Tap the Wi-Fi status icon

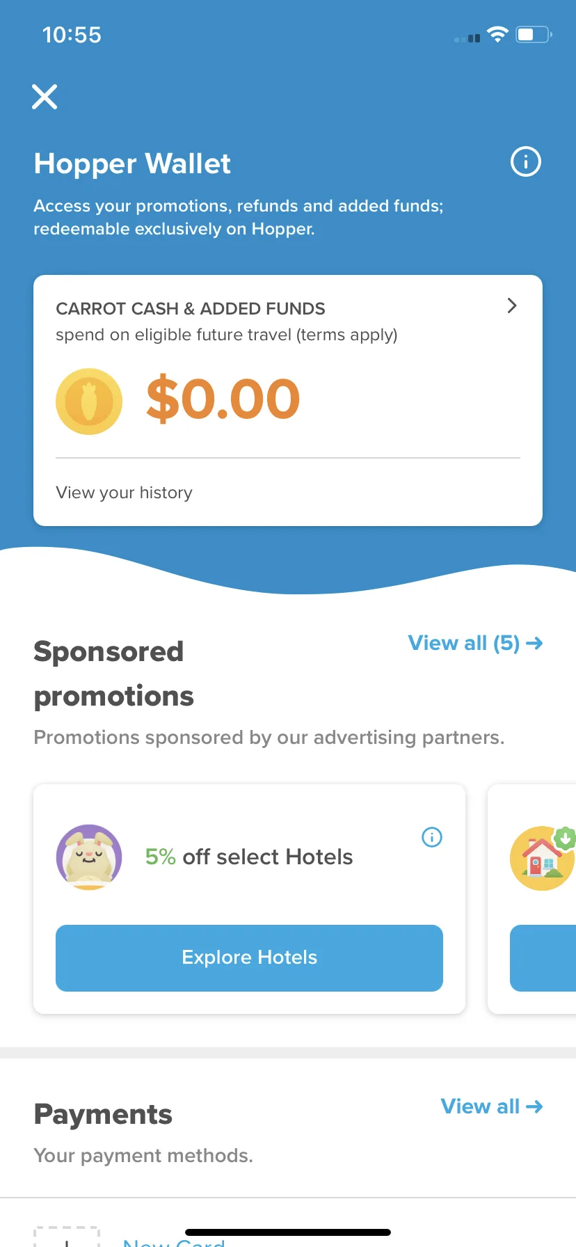tap(497, 34)
